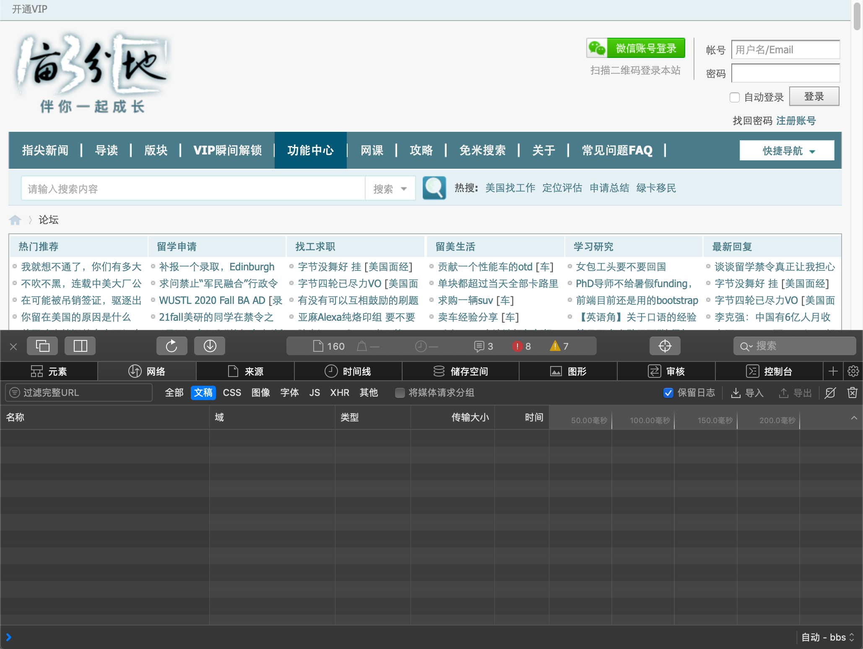Expand the 快捷导航 dropdown
Viewport: 863px width, 649px height.
pos(787,151)
